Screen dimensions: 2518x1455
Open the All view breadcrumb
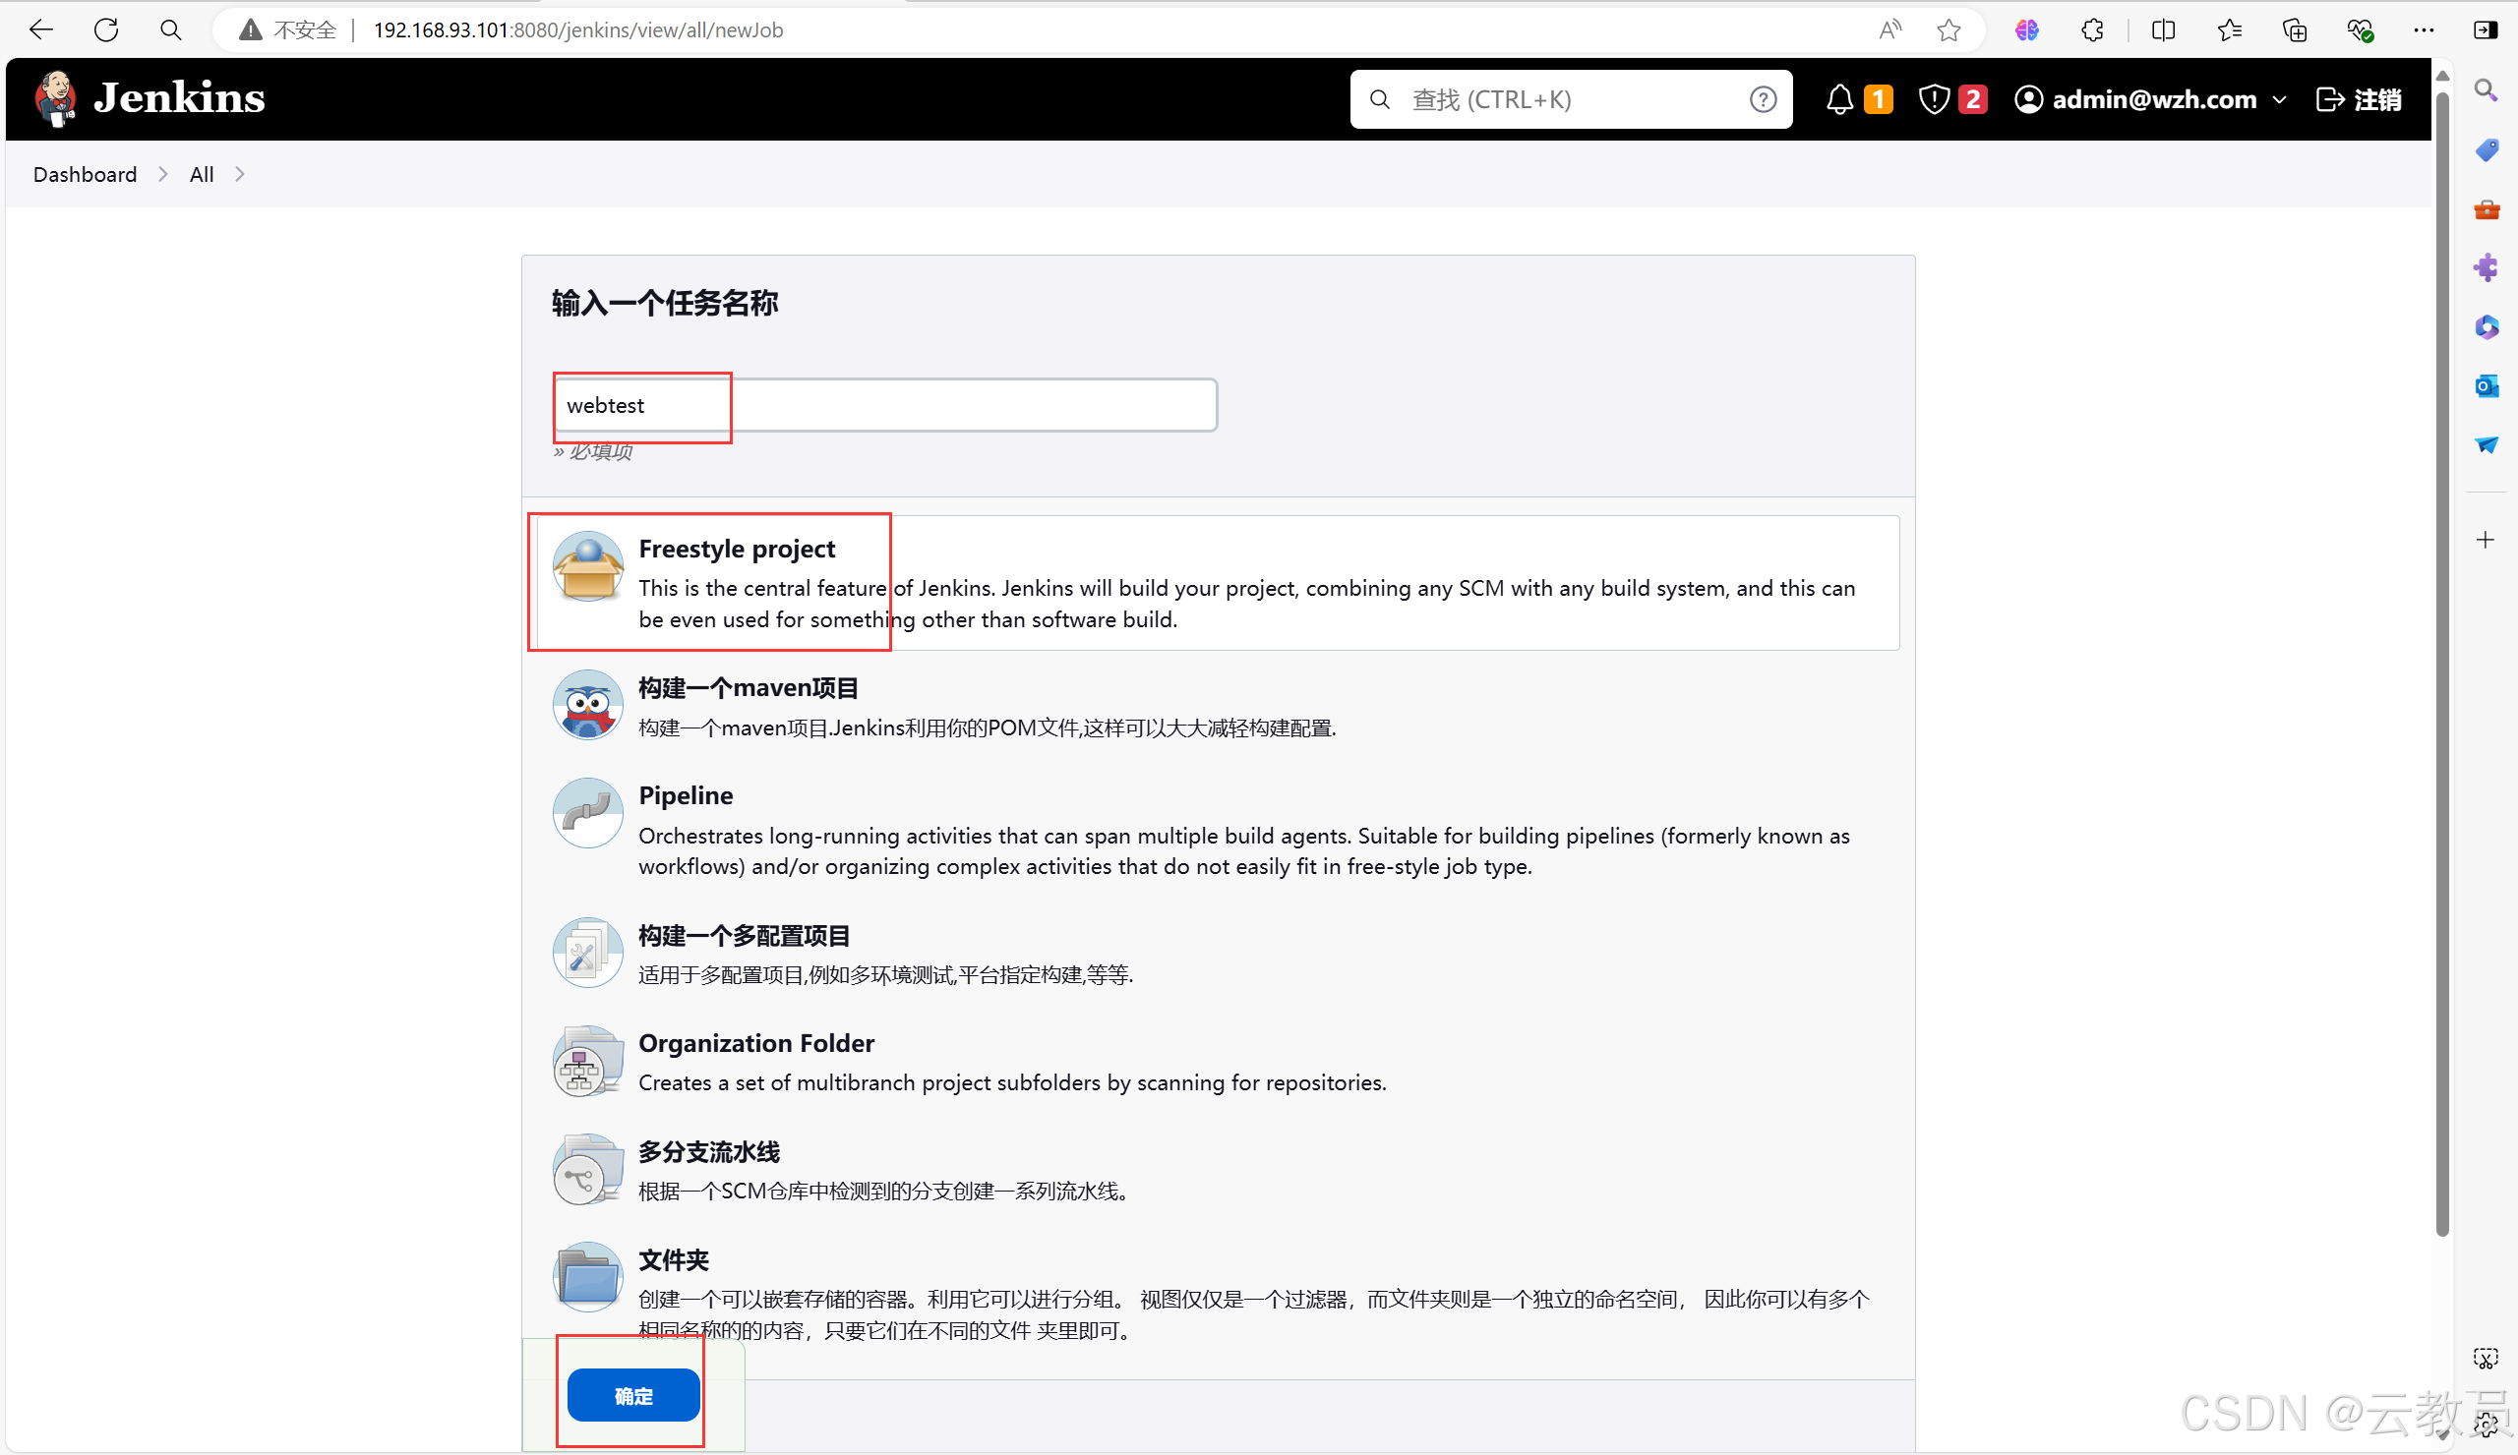(x=202, y=174)
